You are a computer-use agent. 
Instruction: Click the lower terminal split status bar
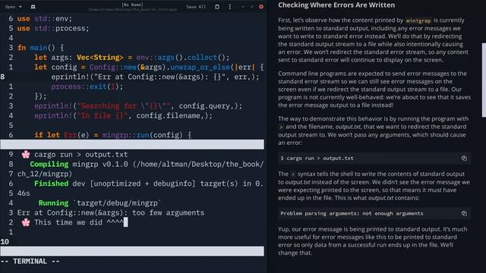pyautogui.click(x=132, y=251)
